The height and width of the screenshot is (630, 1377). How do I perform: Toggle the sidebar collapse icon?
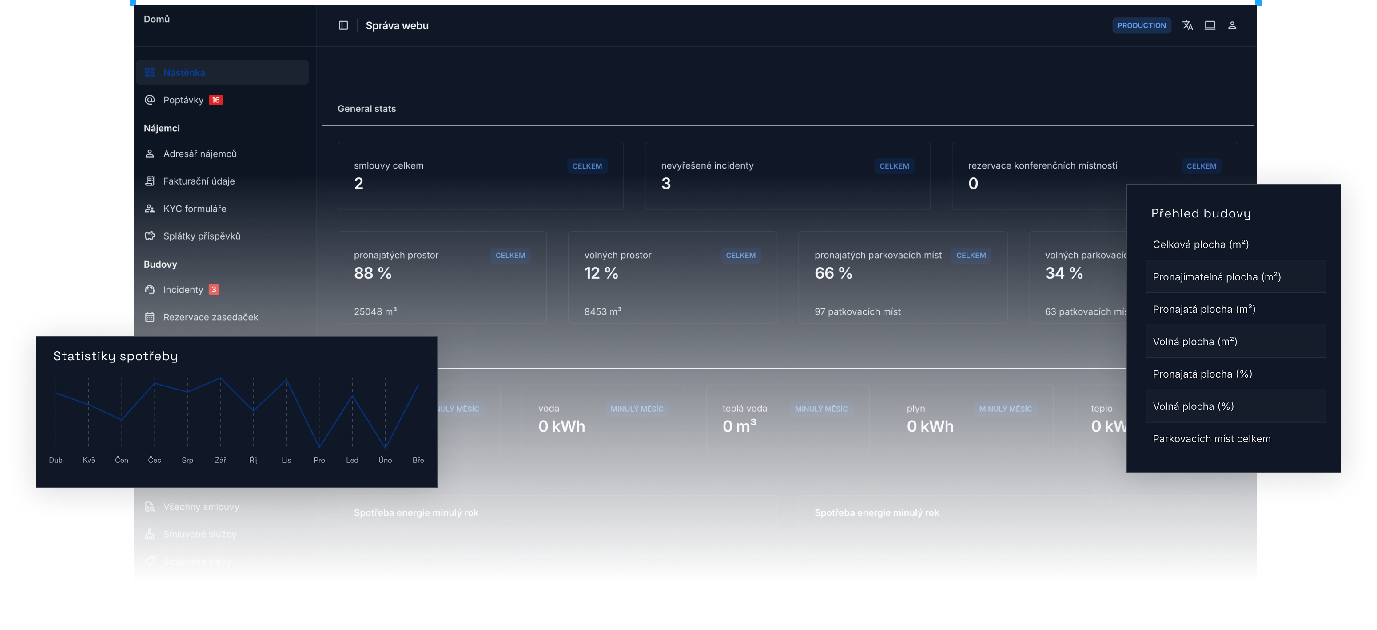[x=343, y=25]
